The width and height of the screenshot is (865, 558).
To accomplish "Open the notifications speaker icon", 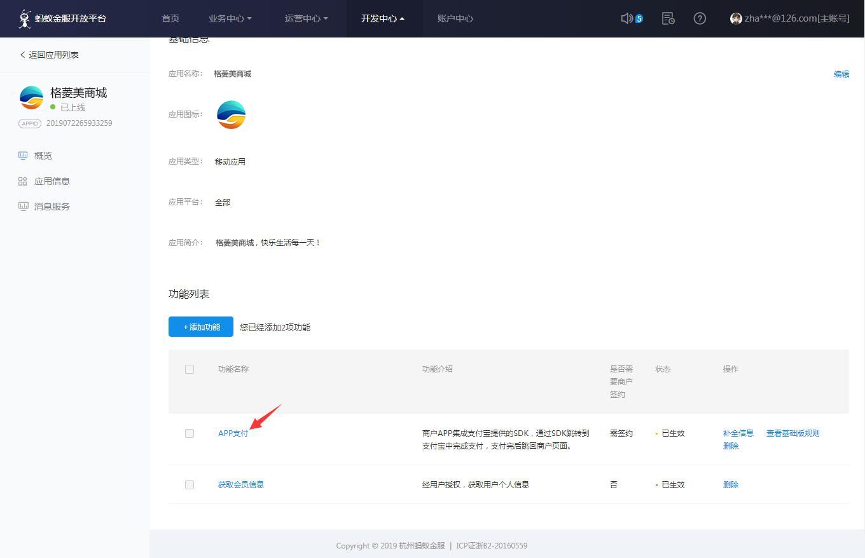I will 626,18.
